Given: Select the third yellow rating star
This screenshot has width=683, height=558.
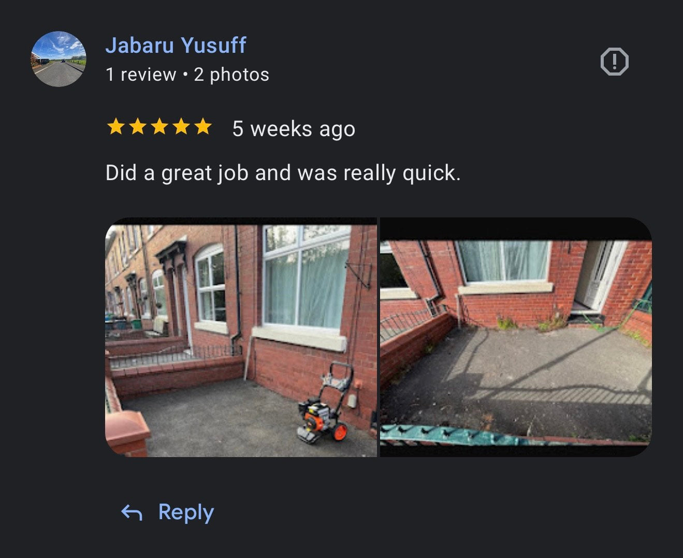Looking at the screenshot, I should 159,126.
